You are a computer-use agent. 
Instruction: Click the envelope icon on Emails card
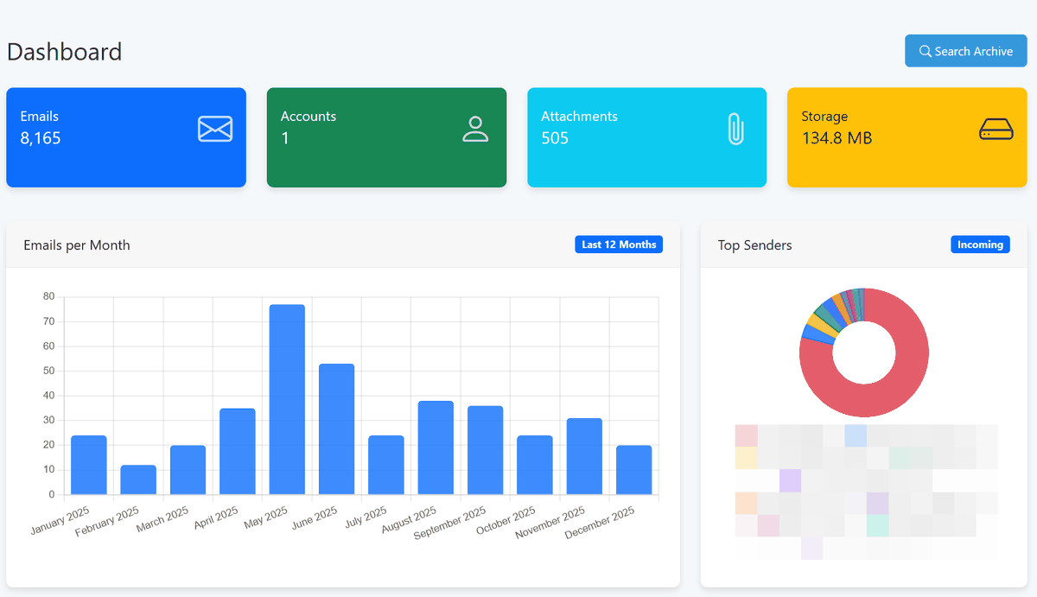click(x=215, y=129)
